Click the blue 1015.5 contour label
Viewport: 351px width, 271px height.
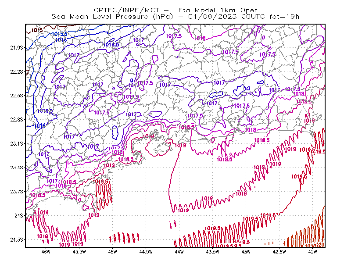point(60,34)
